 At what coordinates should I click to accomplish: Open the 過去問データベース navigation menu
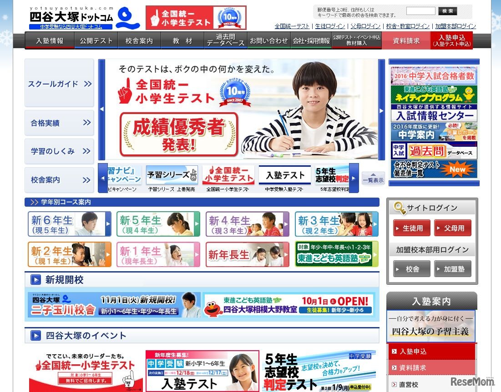click(x=226, y=40)
